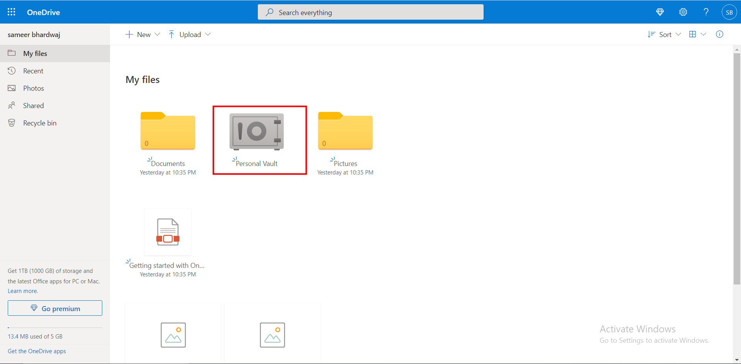The image size is (741, 364).
Task: Click the New plus icon
Action: click(x=129, y=34)
